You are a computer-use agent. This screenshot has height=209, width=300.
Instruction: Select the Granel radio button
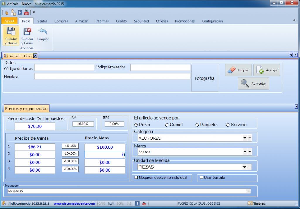click(167, 125)
